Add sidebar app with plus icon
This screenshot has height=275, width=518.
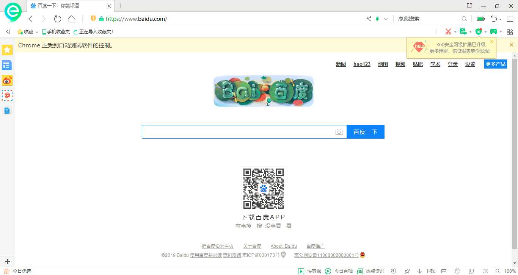[x=8, y=261]
